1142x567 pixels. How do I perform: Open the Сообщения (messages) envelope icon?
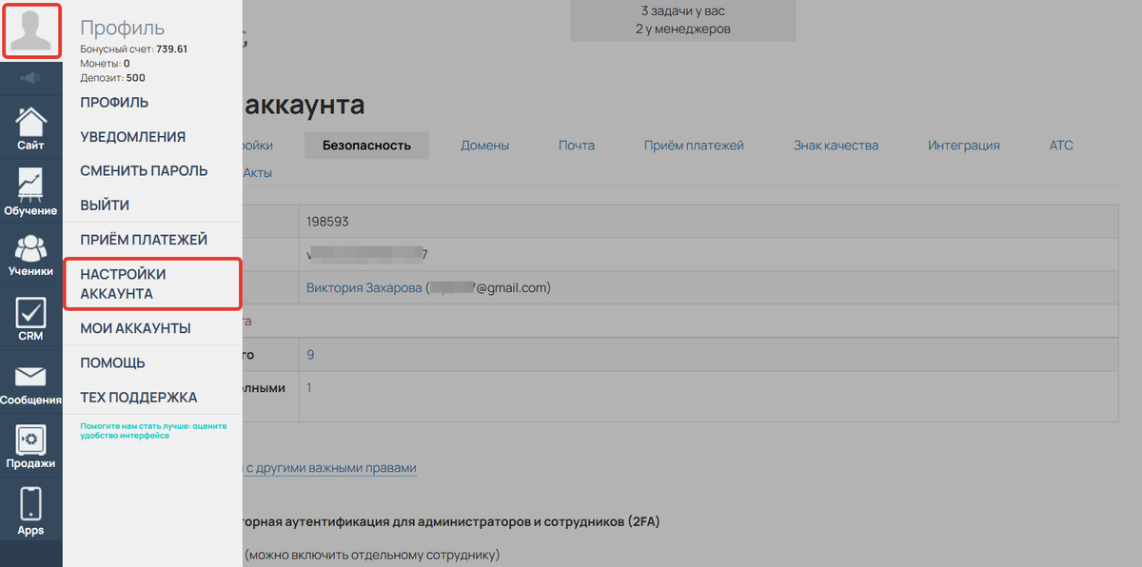[30, 381]
